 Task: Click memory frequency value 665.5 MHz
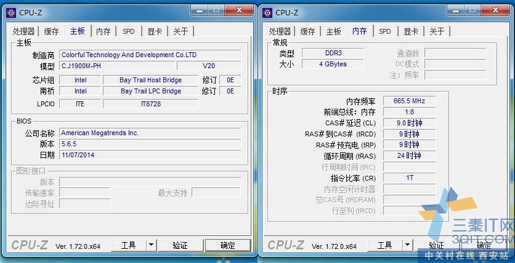click(x=409, y=101)
